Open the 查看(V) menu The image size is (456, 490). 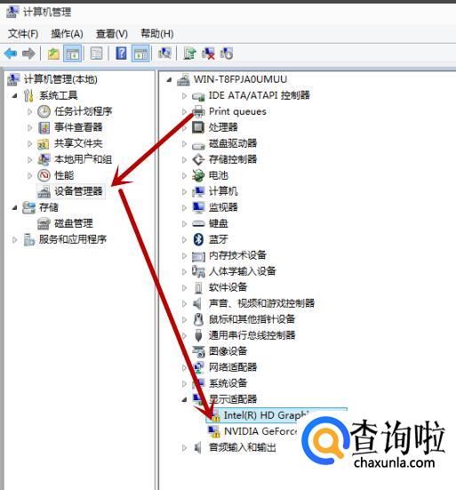point(112,34)
